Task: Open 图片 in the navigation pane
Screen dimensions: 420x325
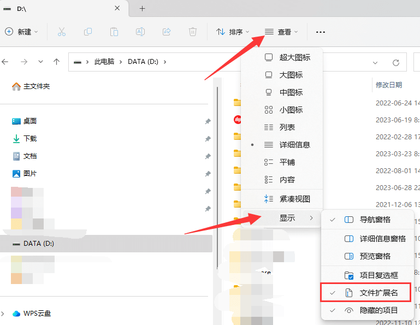Action: point(25,174)
